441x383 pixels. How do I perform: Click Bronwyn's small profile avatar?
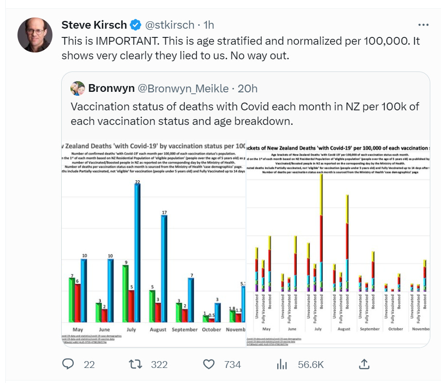coord(78,88)
